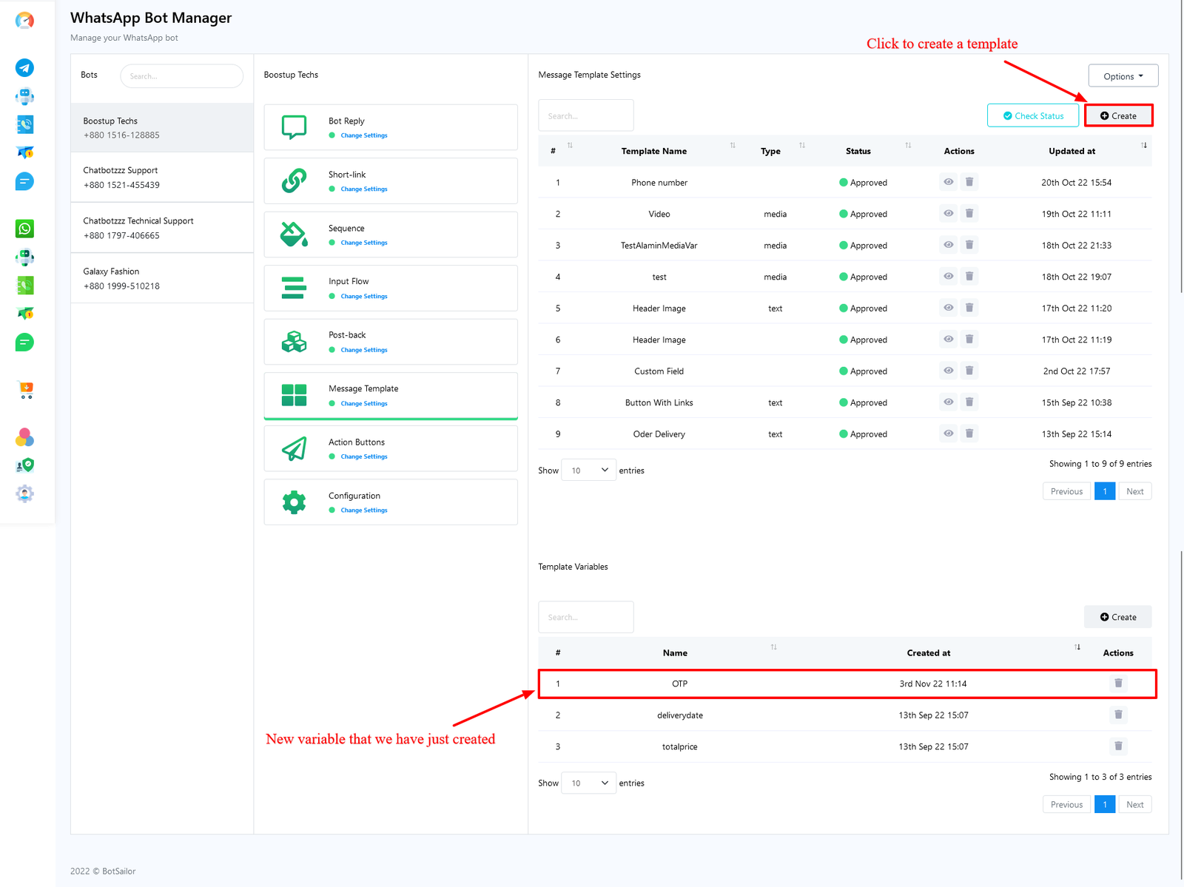This screenshot has width=1184, height=887.
Task: Click the Action Buttons paper plane icon
Action: [294, 449]
